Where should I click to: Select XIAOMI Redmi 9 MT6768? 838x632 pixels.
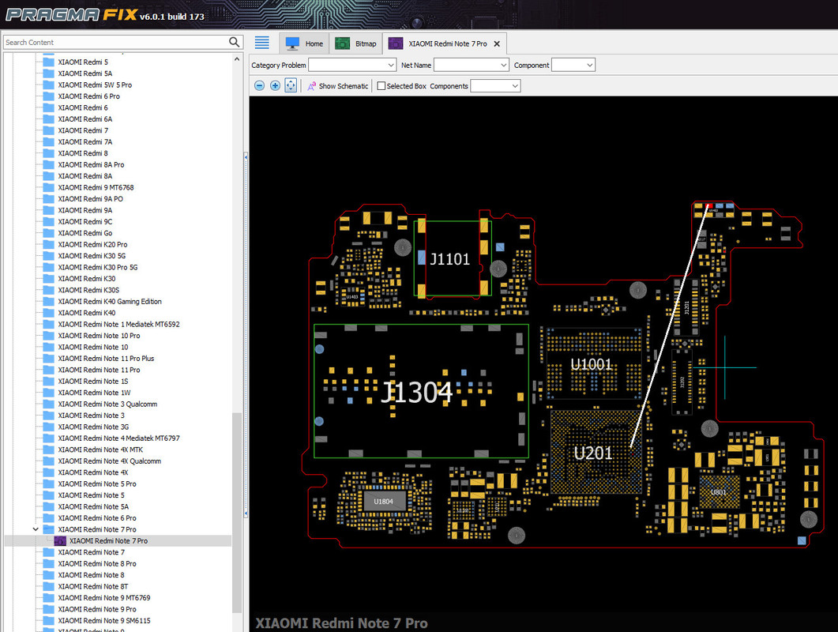96,188
